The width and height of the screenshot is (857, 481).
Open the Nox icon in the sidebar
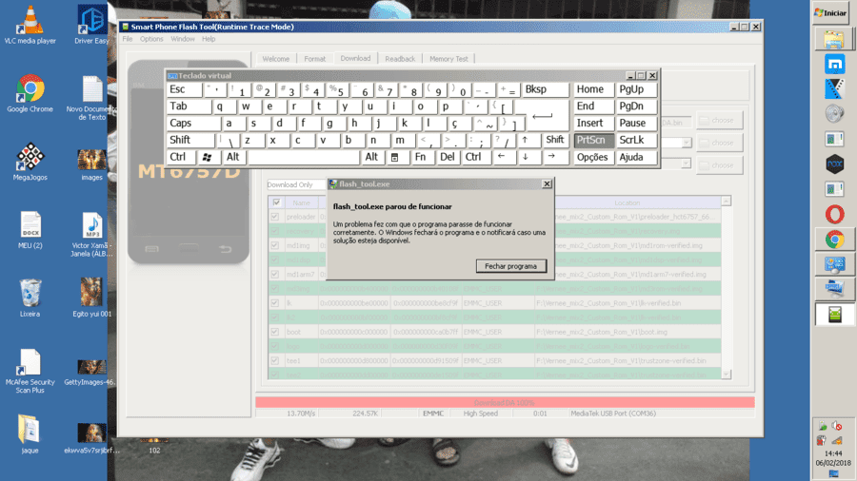[834, 164]
